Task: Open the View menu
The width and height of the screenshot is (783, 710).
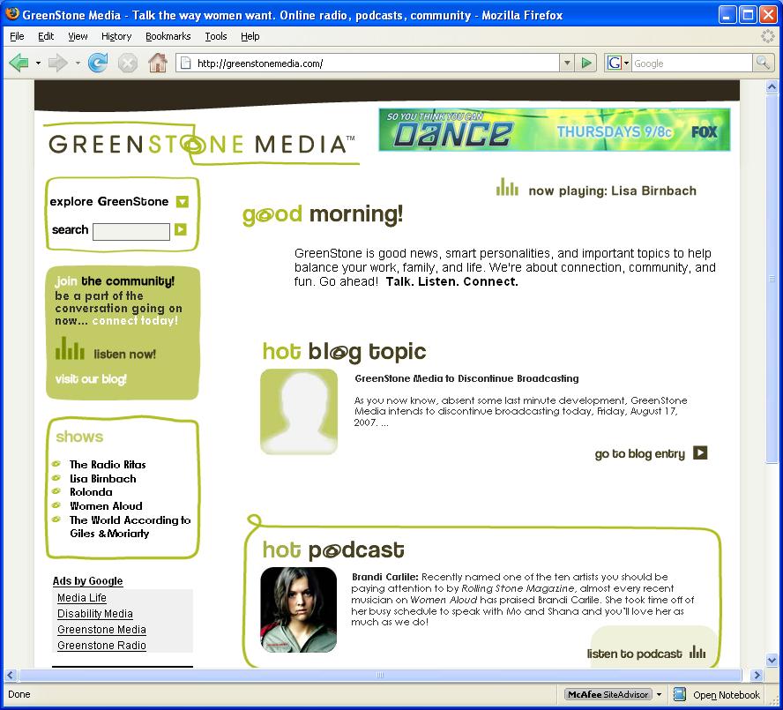Action: (78, 36)
